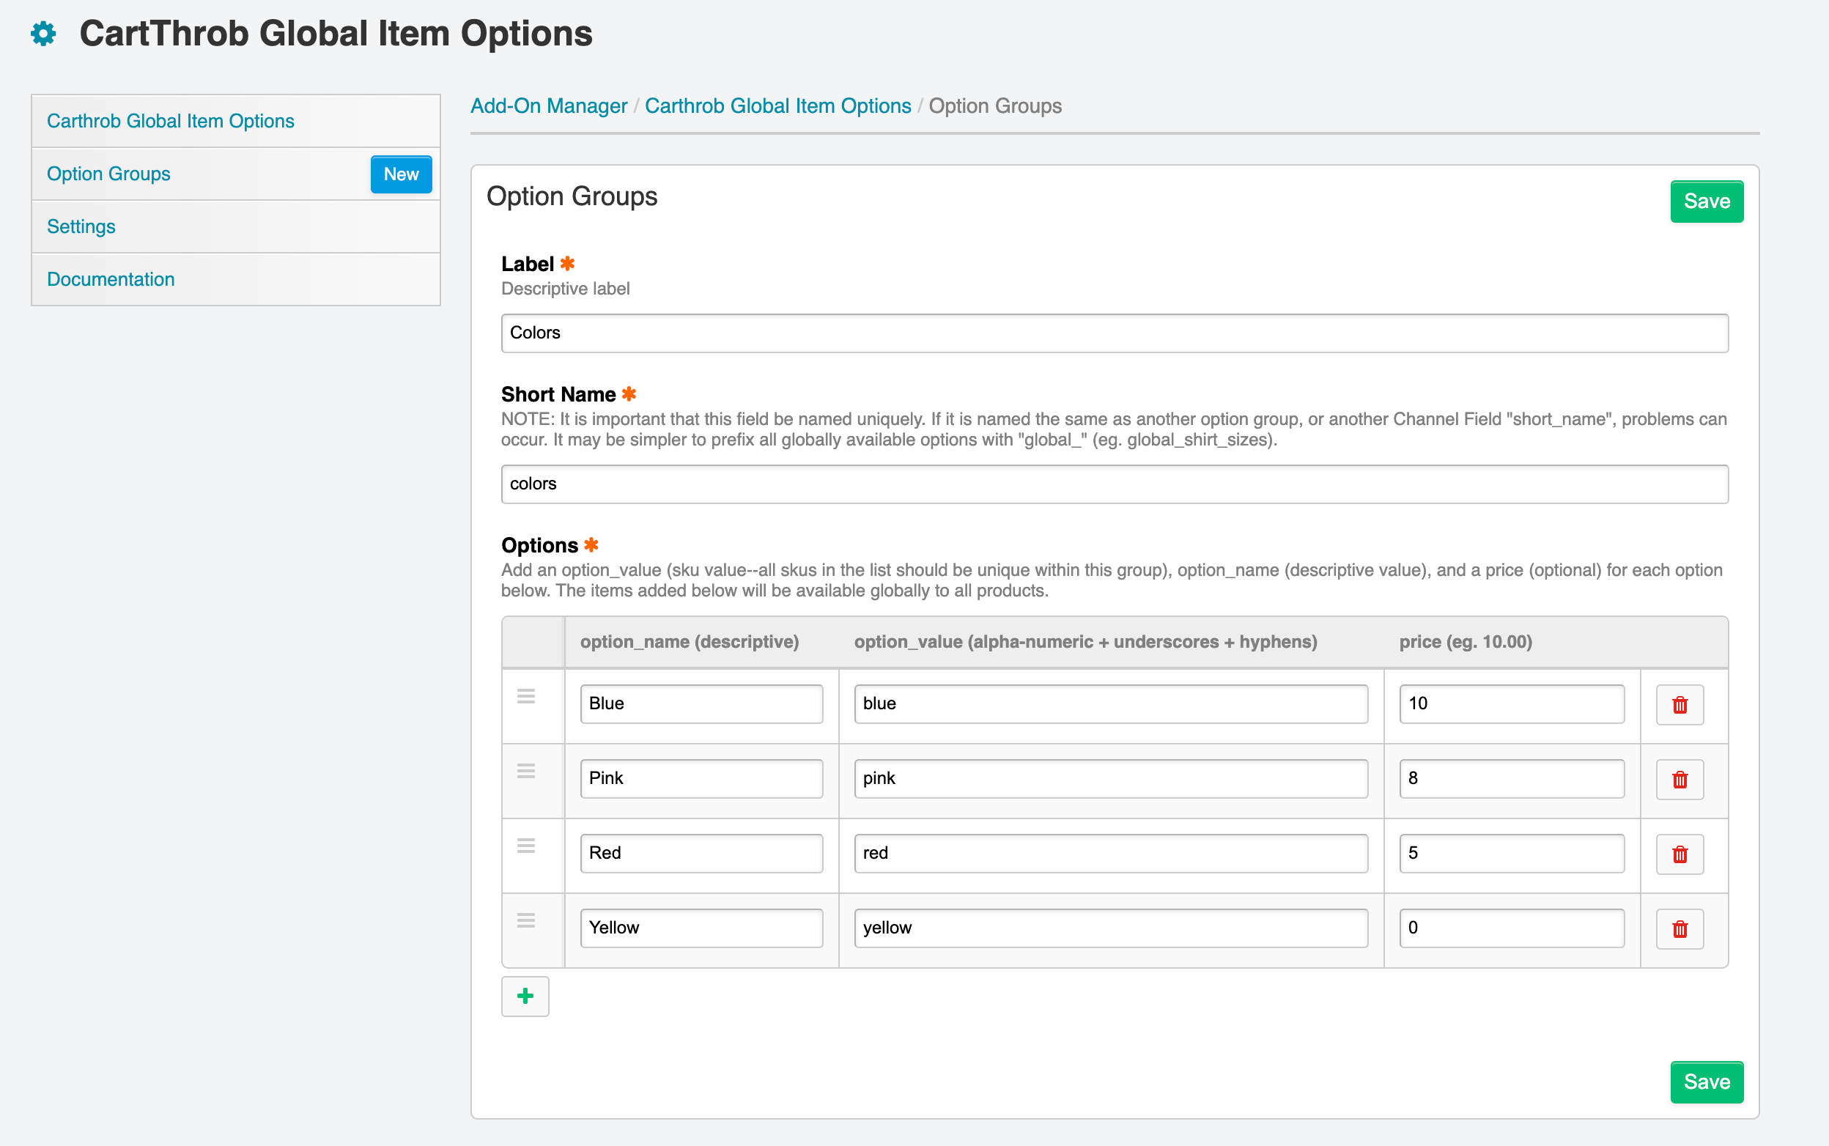Edit the price field with 10

click(x=1512, y=703)
